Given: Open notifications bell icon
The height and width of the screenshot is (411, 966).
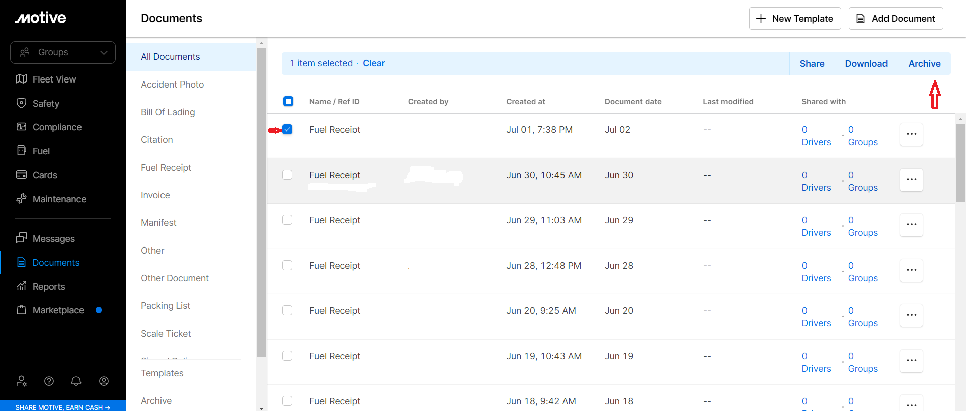Looking at the screenshot, I should (76, 381).
